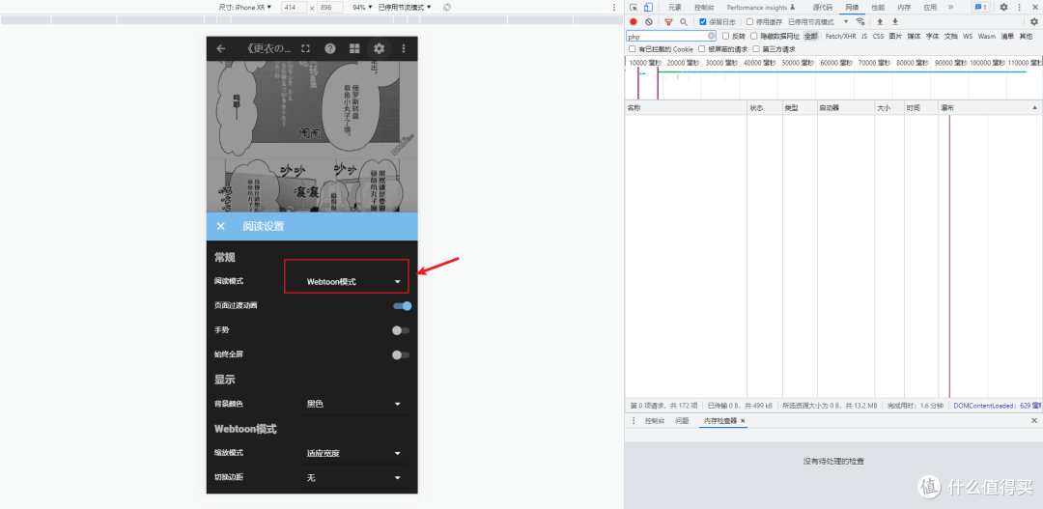Clear the network log with the clear icon
The width and height of the screenshot is (1043, 509).
click(x=649, y=21)
